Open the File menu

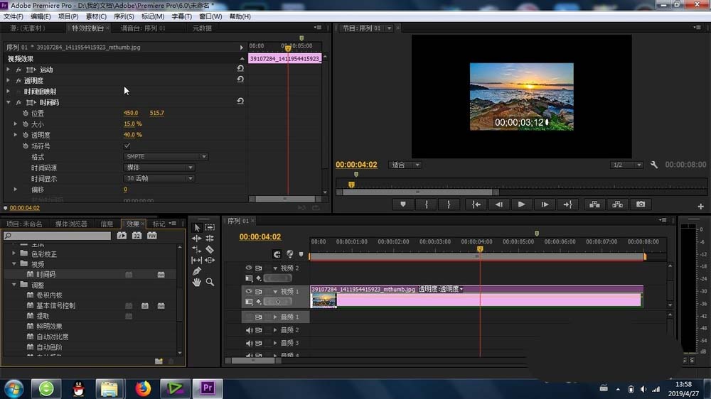pos(14,16)
